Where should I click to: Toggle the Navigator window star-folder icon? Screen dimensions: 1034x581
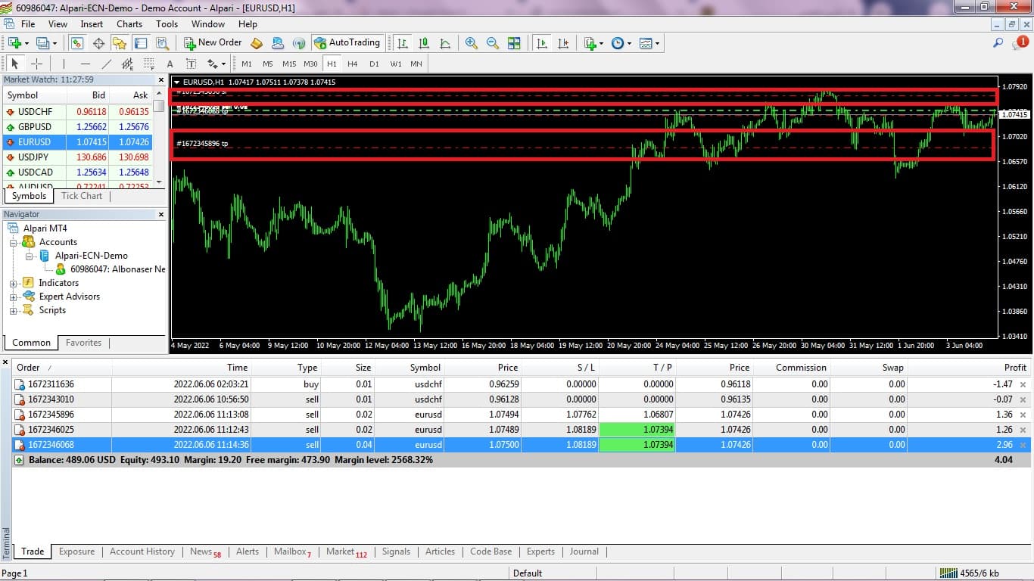tap(120, 43)
